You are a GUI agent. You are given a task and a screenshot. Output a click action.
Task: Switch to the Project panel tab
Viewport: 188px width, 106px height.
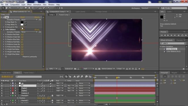[x=4, y=12]
